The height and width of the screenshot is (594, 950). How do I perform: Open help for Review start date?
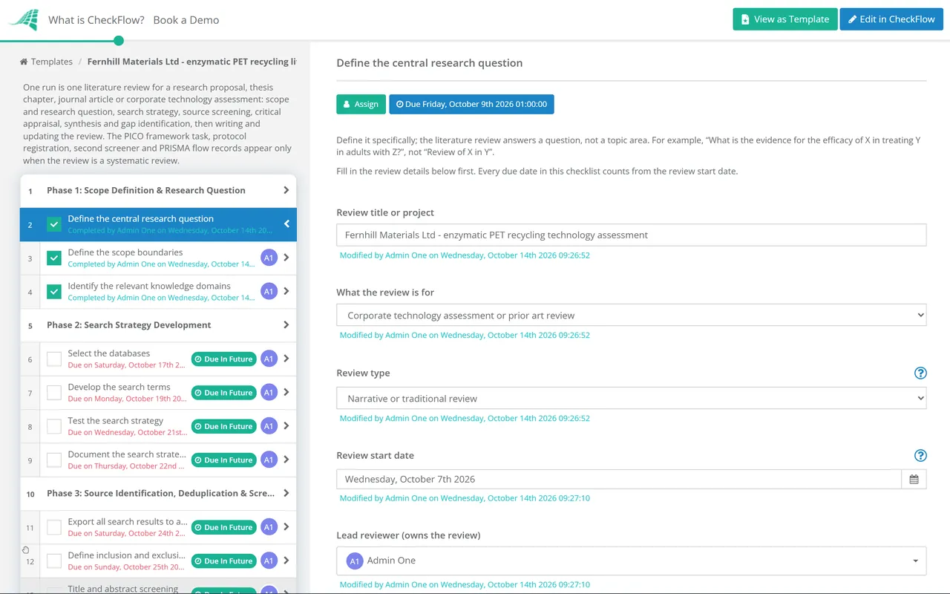[920, 455]
